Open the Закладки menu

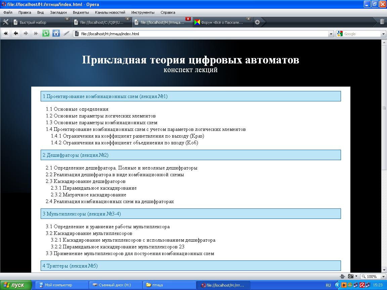(58, 12)
